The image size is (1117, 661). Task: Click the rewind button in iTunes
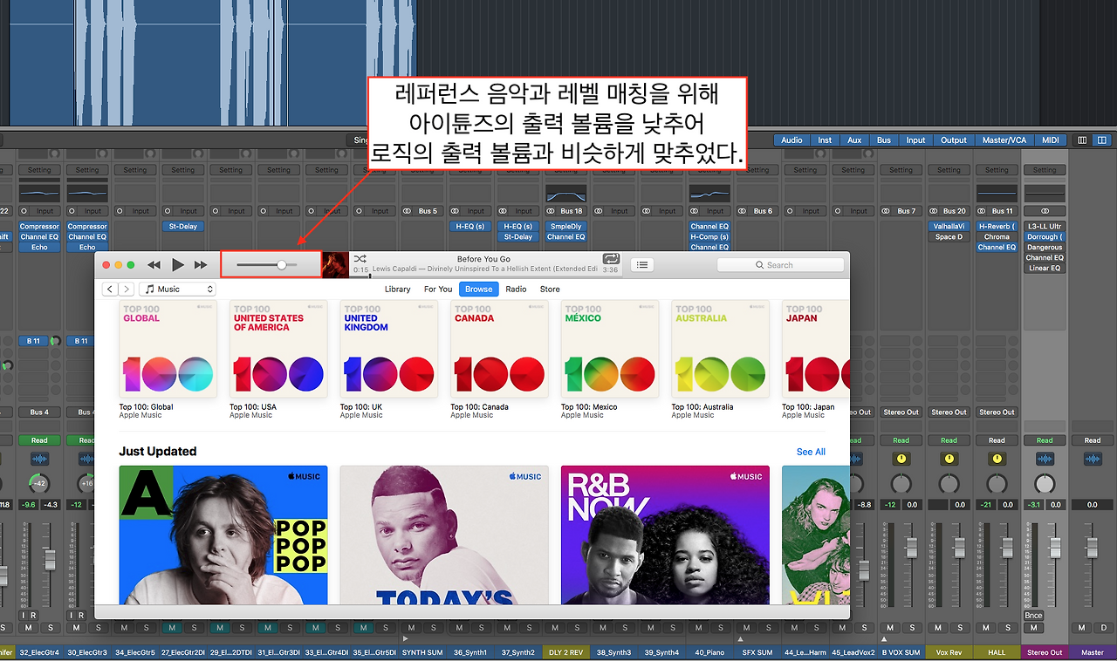(x=154, y=264)
